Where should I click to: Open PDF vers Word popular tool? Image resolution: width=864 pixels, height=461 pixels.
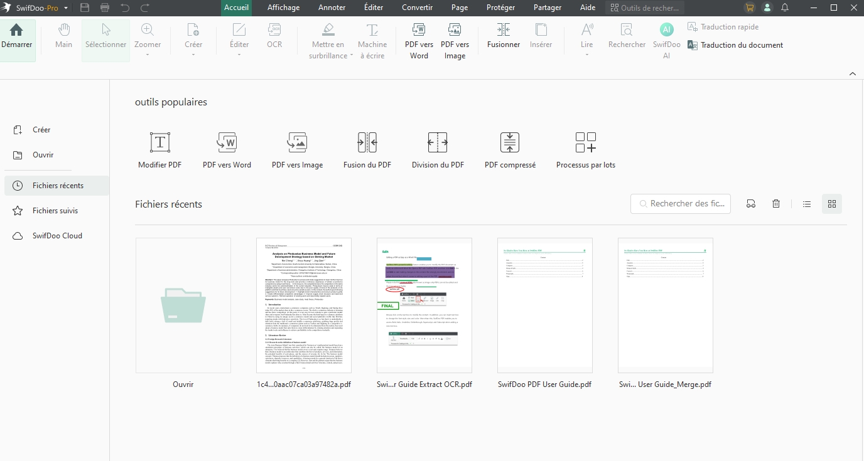coord(227,151)
